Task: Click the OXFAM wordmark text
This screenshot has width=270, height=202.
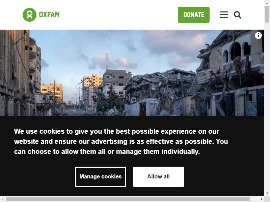Action: click(x=49, y=14)
